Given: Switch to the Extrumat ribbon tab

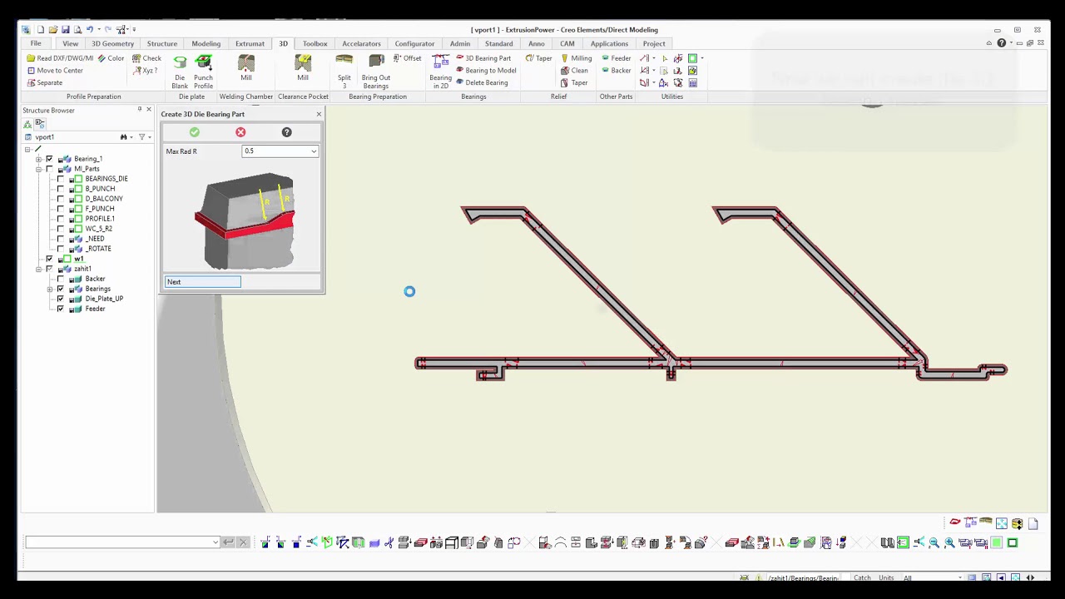Looking at the screenshot, I should tap(250, 43).
